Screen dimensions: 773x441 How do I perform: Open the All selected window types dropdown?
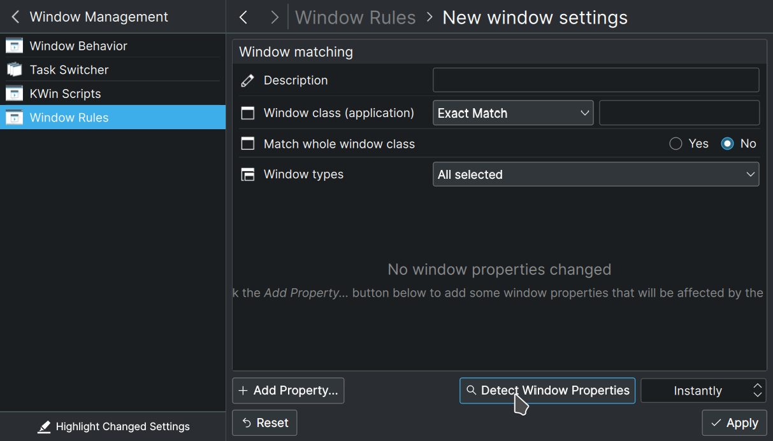tap(596, 174)
